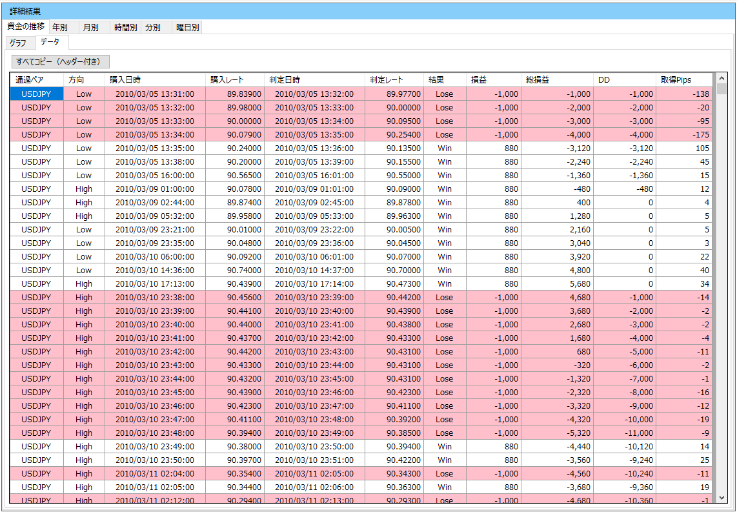
Task: Click DD value -7,000
Action: tap(625, 379)
